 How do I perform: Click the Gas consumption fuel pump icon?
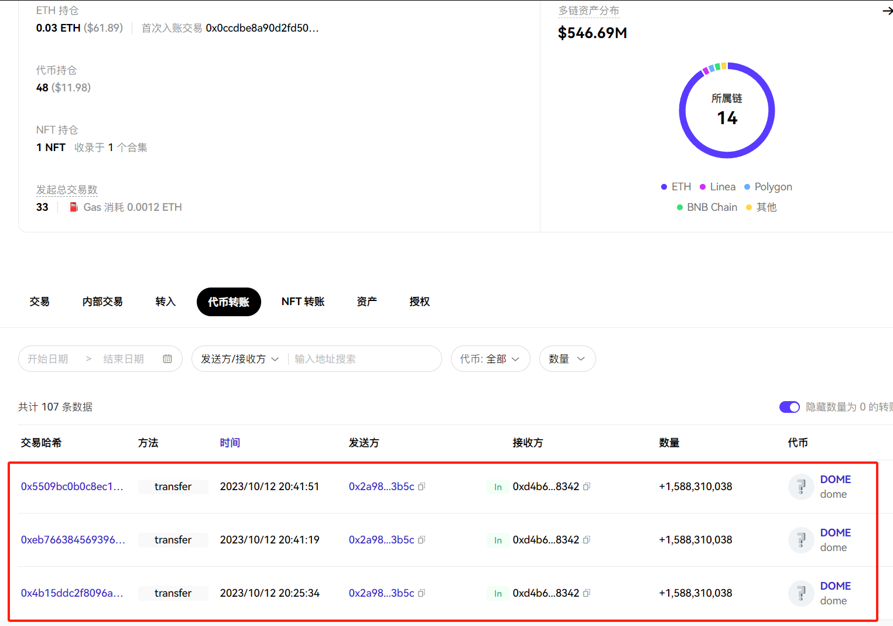[x=73, y=207]
